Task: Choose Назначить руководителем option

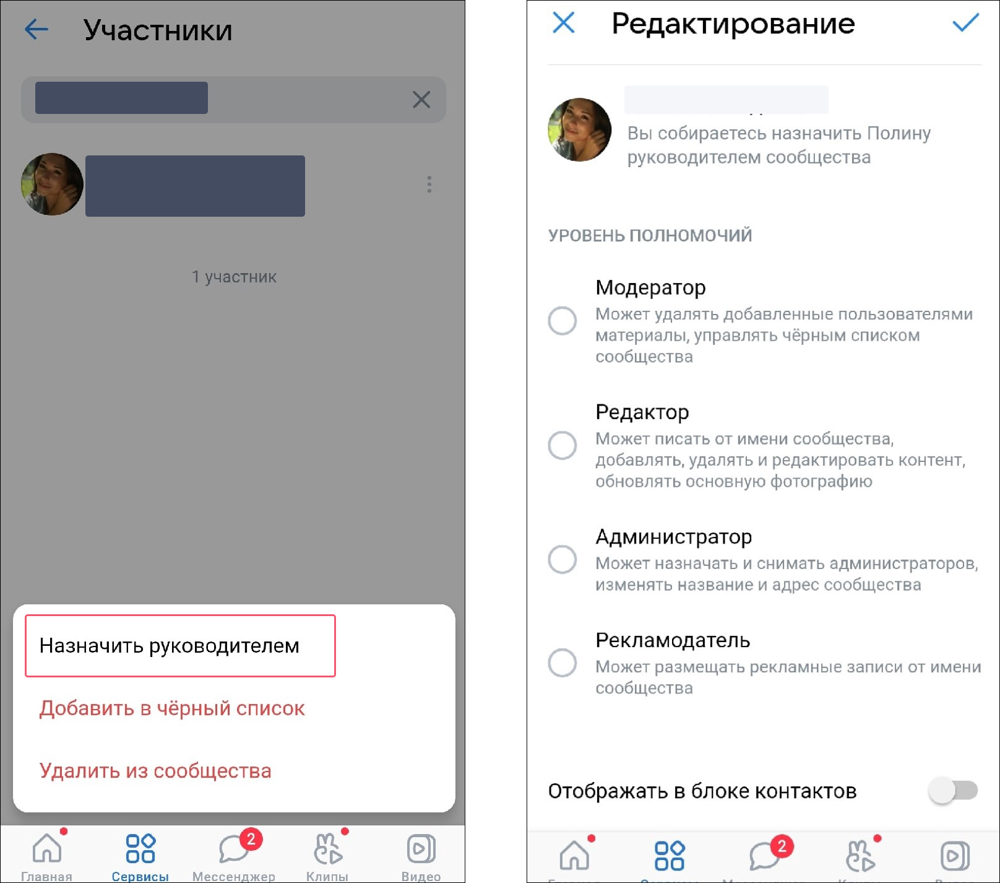Action: point(180,646)
